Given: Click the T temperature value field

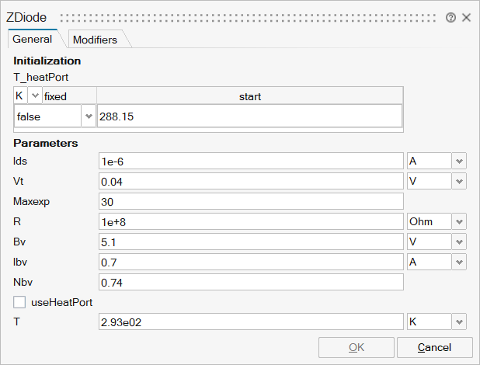Looking at the screenshot, I should (250, 322).
